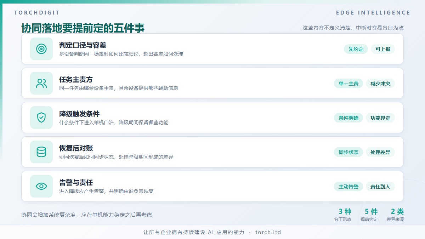The width and height of the screenshot is (425, 239).
Task: Click the subtitle 这些内容不定义清楚，中断时容易各自为政
Action: click(x=353, y=28)
